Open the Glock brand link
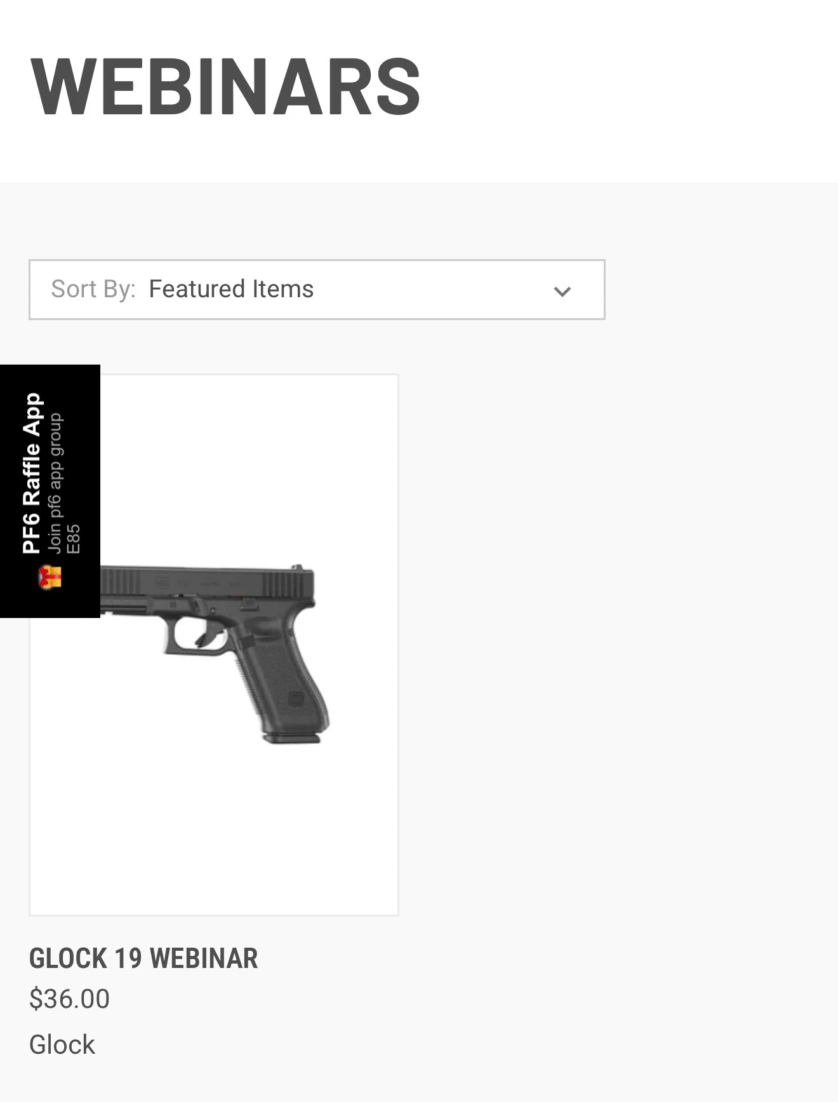The image size is (838, 1102). coord(62,1045)
